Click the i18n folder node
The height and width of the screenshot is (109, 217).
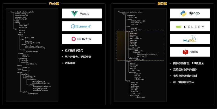click(x=20, y=66)
